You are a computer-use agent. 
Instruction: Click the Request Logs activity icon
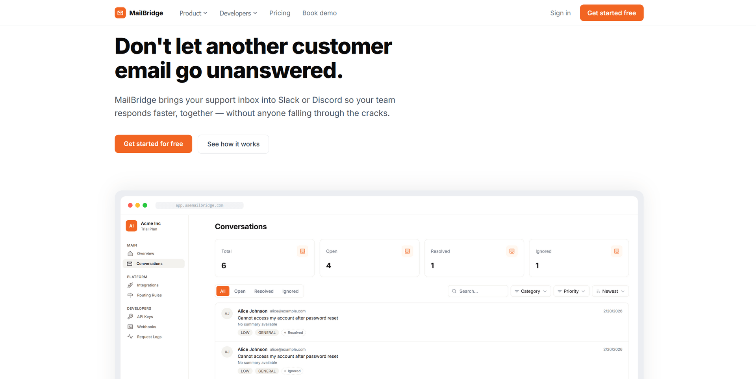pos(130,337)
